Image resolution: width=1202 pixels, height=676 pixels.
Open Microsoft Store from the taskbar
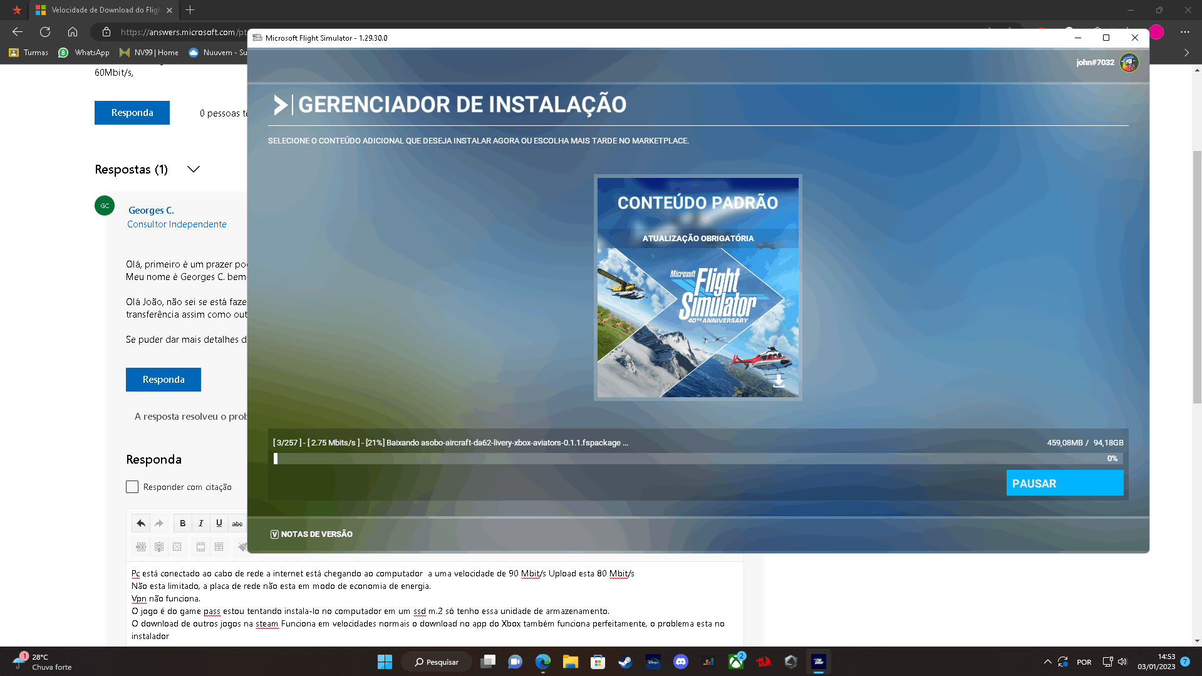coord(598,662)
